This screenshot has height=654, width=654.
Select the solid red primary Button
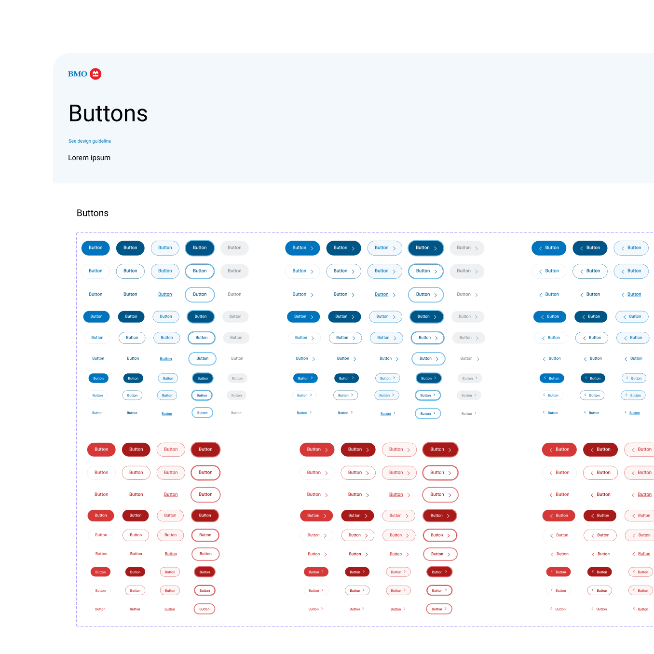[x=101, y=450]
